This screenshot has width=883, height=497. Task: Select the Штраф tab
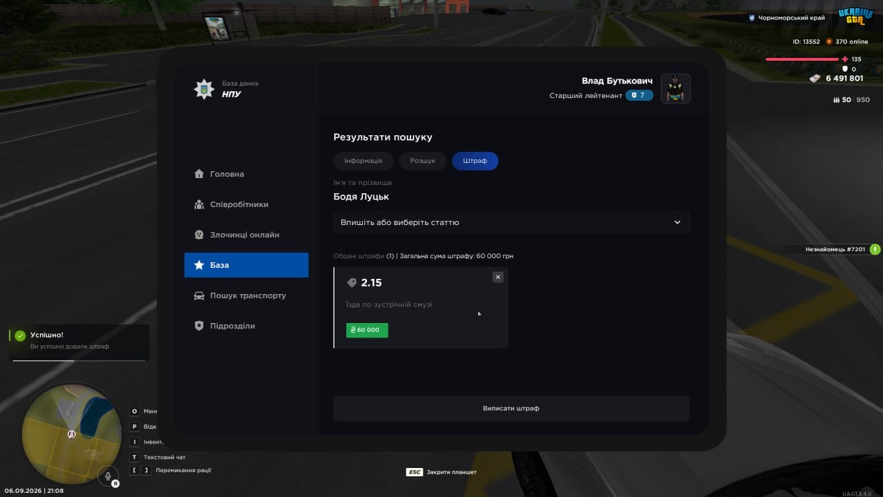[475, 161]
